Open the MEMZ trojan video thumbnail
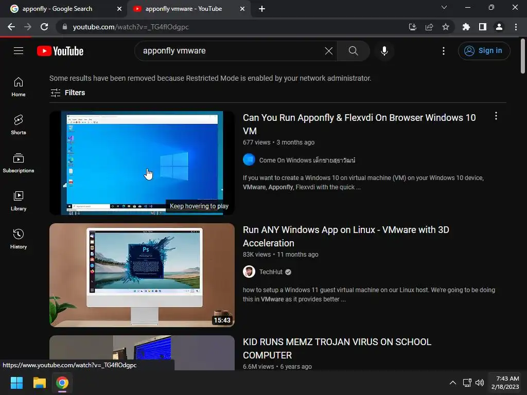Viewport: 527px width, 395px height. tap(142, 353)
